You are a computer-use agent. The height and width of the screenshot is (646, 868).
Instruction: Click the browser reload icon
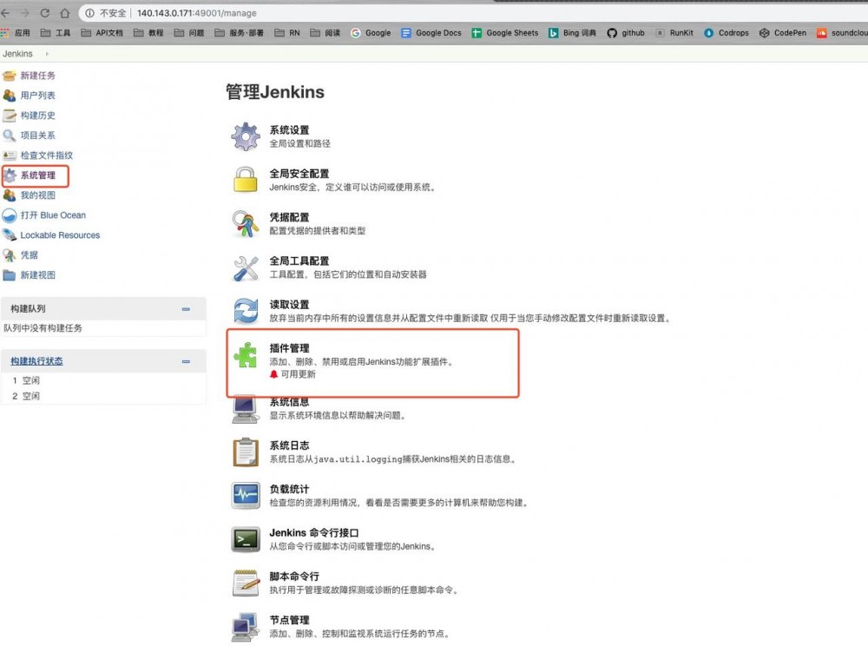[x=45, y=13]
